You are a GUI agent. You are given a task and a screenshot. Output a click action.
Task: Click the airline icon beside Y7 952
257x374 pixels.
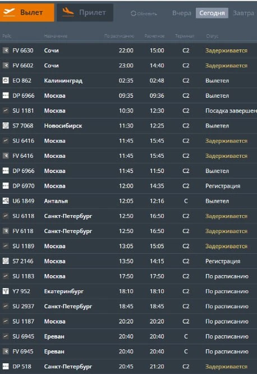[6, 291]
